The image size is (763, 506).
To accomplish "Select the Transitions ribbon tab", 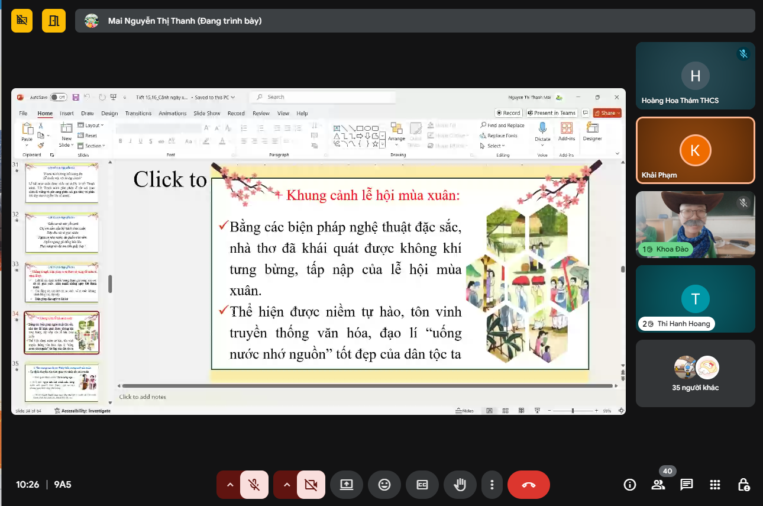I will pos(138,113).
